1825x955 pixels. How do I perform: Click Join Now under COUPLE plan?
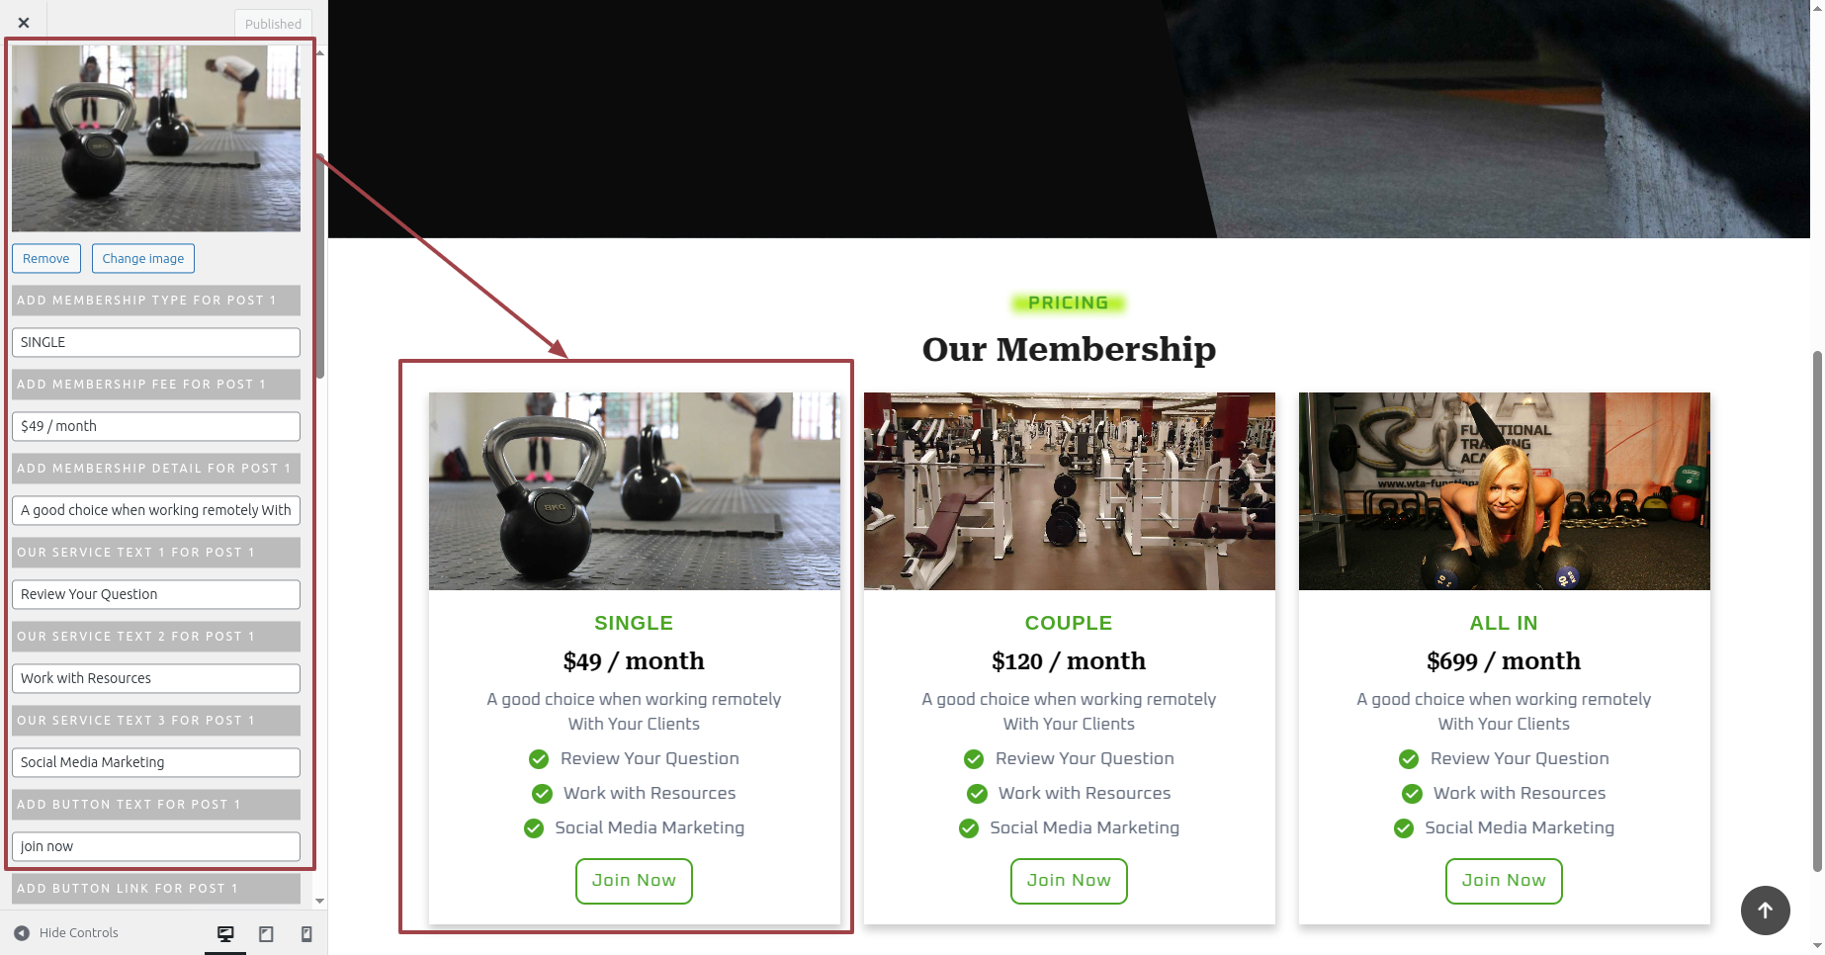point(1069,881)
